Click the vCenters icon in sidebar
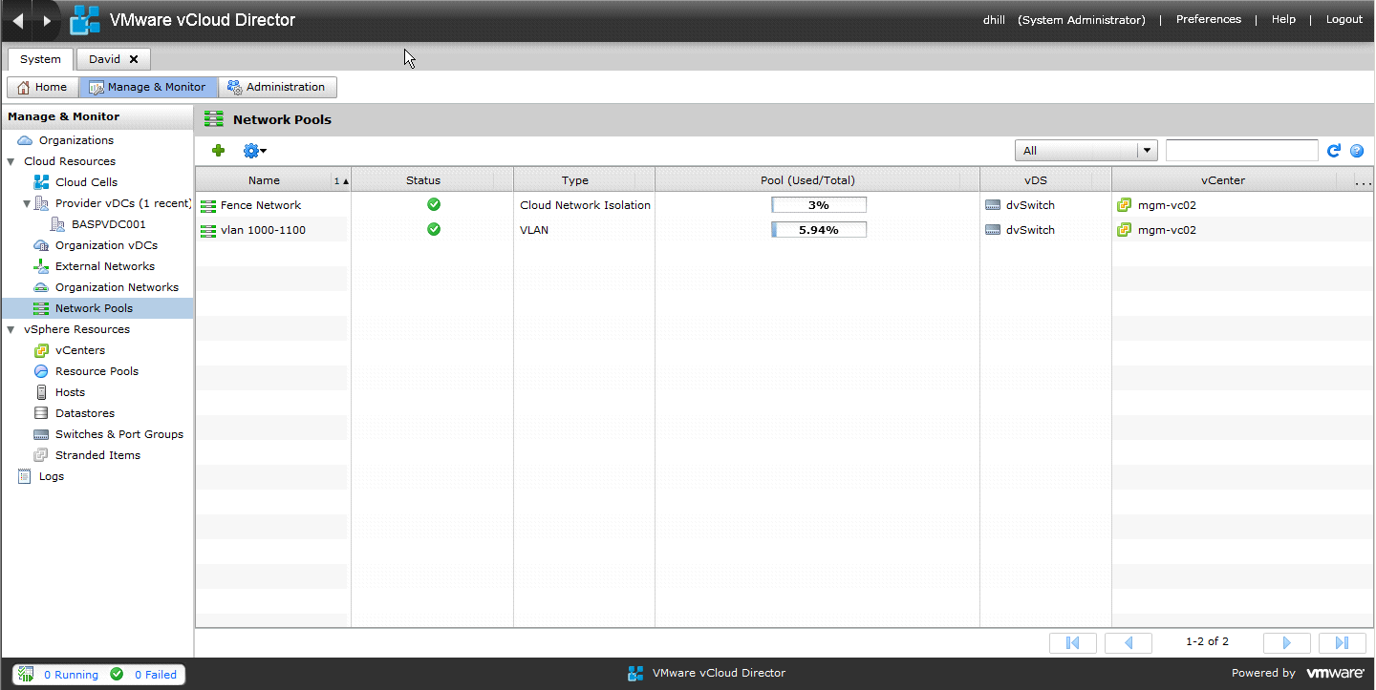This screenshot has width=1376, height=690. pyautogui.click(x=41, y=350)
